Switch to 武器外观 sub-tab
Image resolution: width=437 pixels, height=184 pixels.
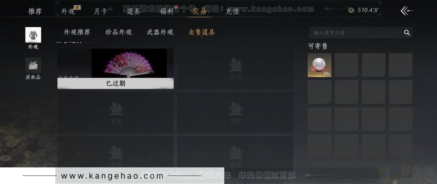(160, 32)
